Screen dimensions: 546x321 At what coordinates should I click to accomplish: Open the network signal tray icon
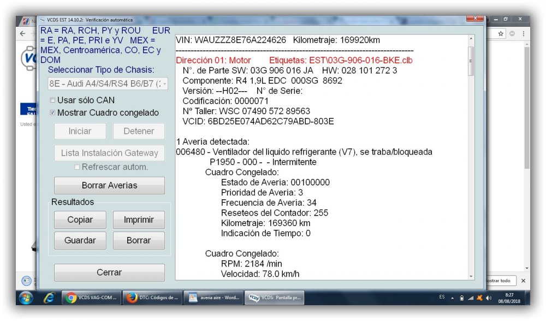[471, 298]
